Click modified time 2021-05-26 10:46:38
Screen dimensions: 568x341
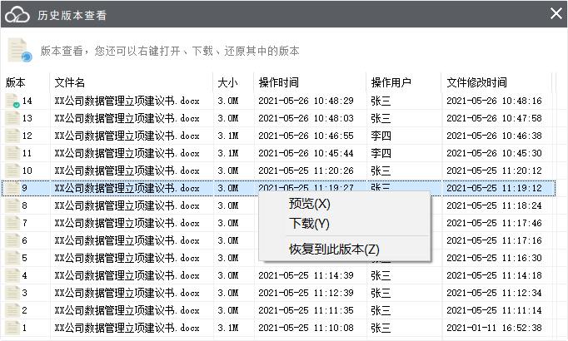(494, 136)
